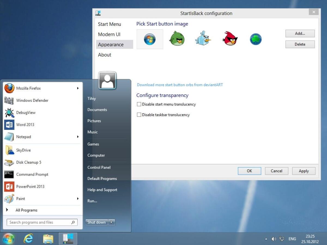Screen dimensions: 327x245
Task: Open Internet Explorer from the taskbar
Action: [x=28, y=238]
